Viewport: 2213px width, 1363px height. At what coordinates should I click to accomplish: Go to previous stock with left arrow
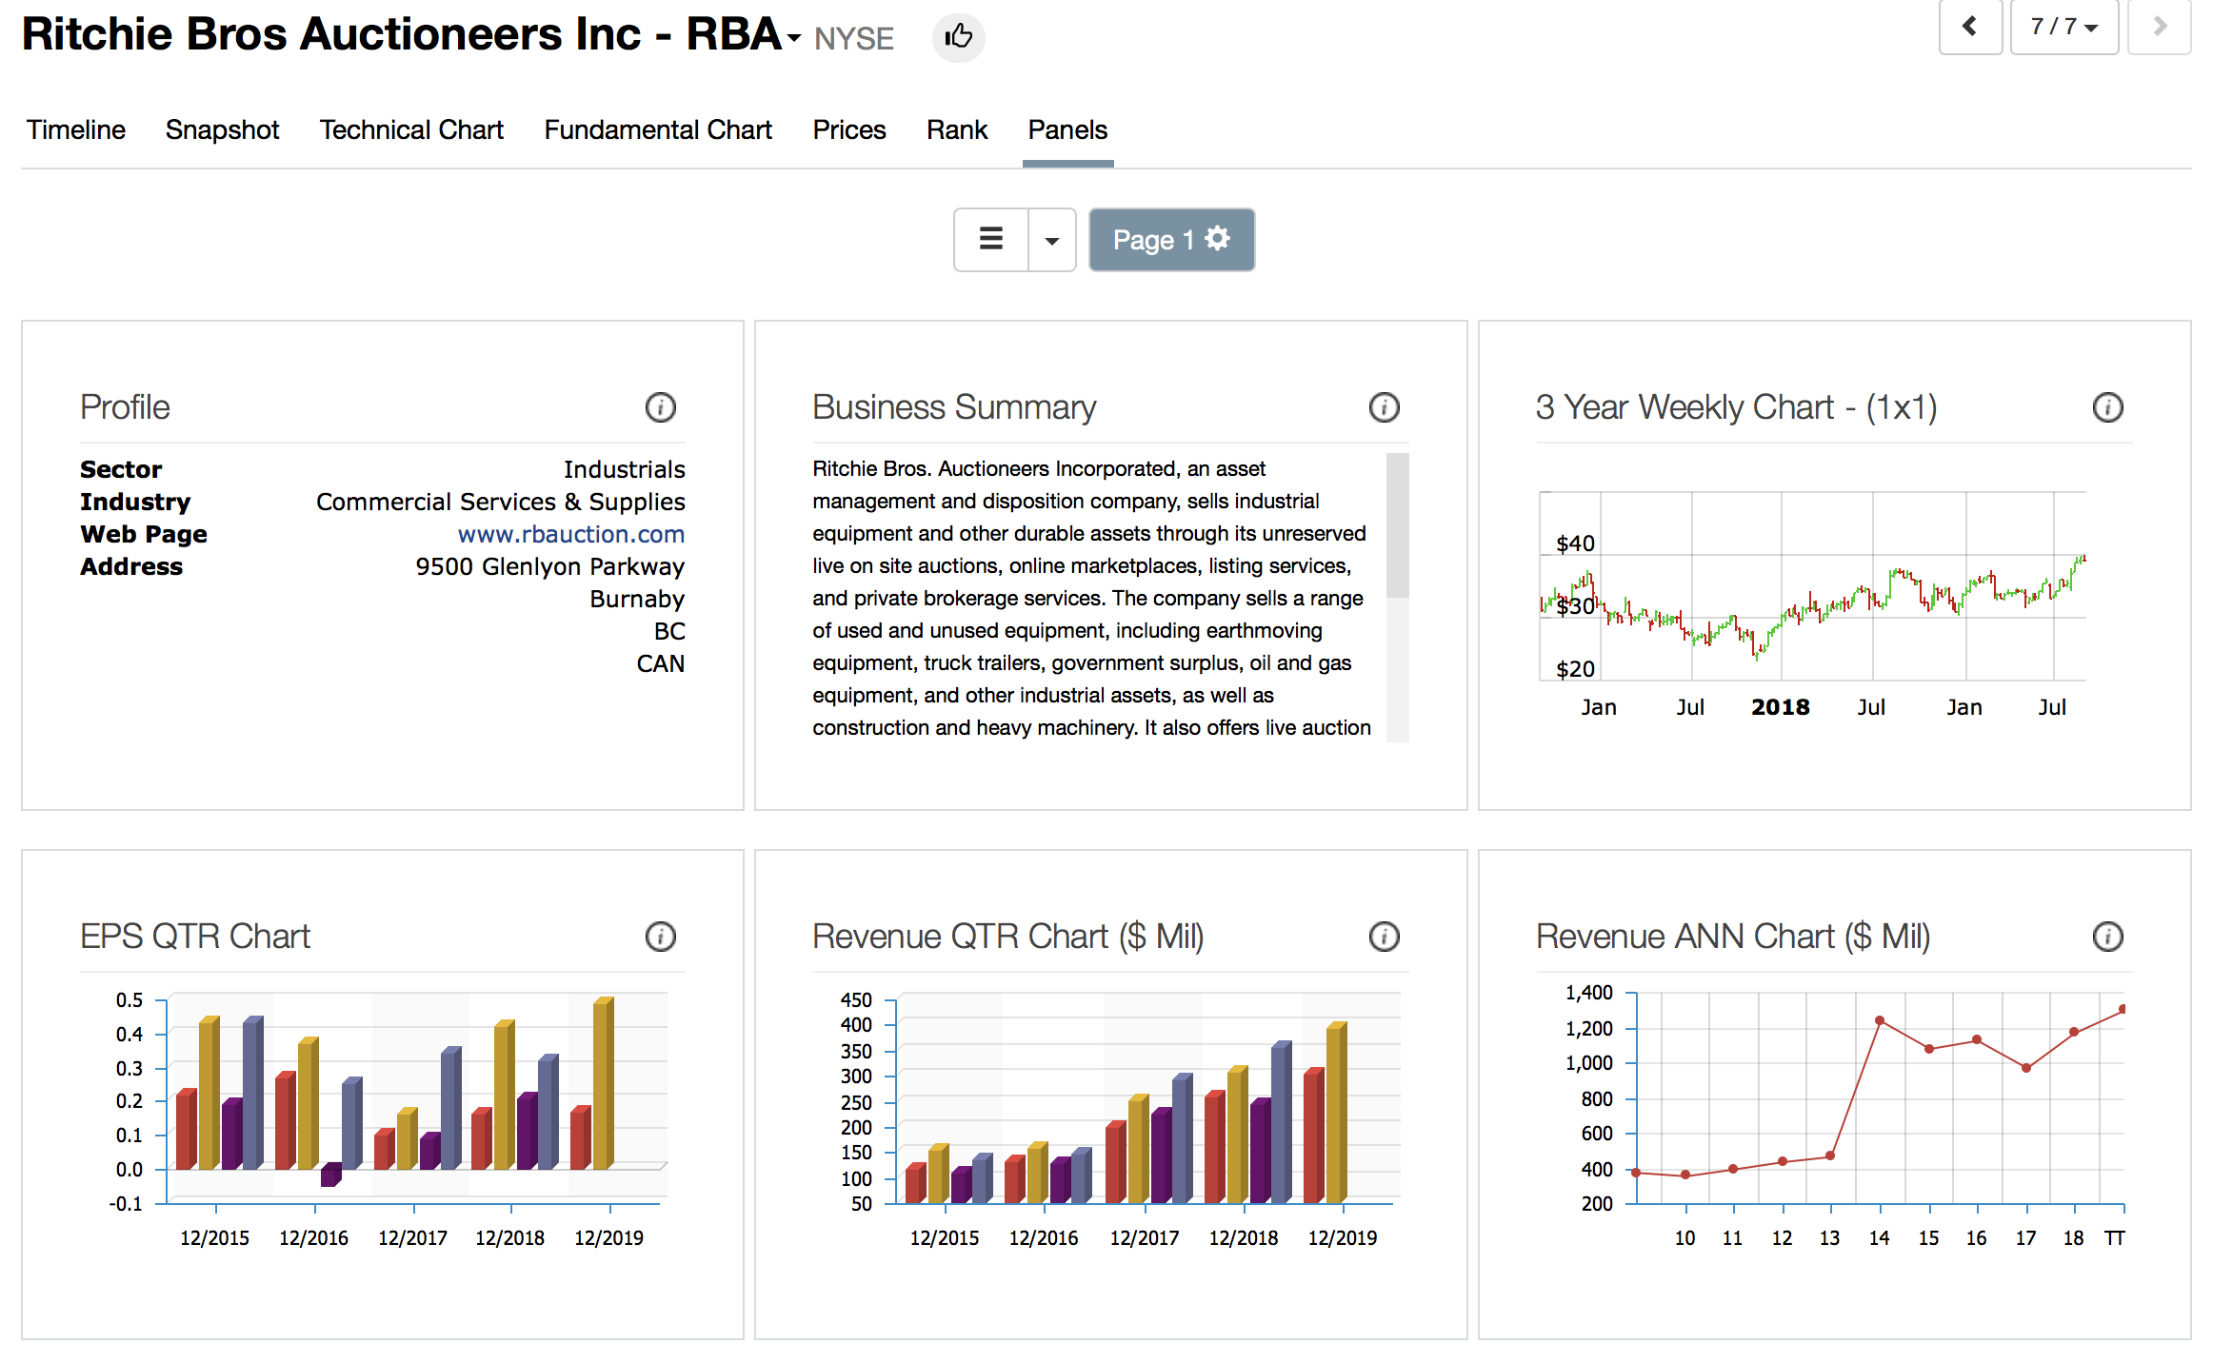tap(1970, 27)
